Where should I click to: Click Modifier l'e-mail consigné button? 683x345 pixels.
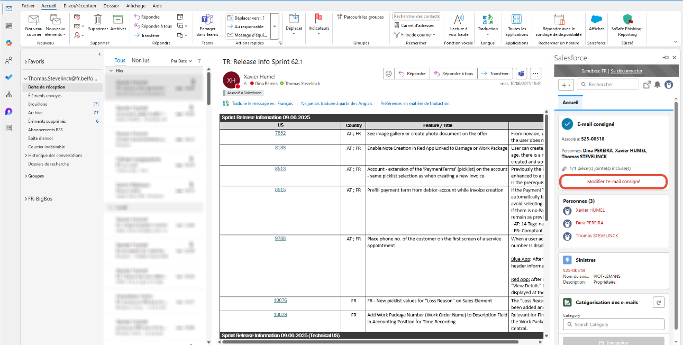click(x=614, y=181)
